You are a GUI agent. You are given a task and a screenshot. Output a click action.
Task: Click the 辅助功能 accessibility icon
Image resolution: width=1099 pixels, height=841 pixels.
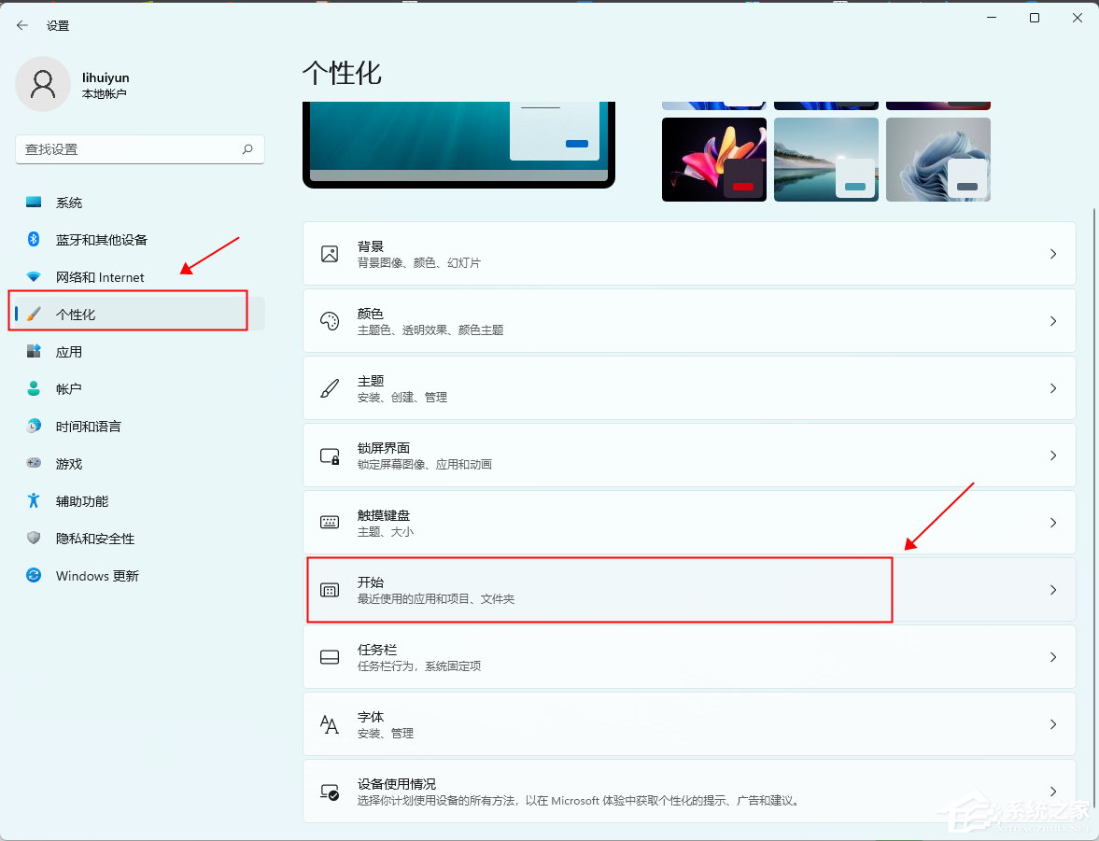tap(34, 500)
